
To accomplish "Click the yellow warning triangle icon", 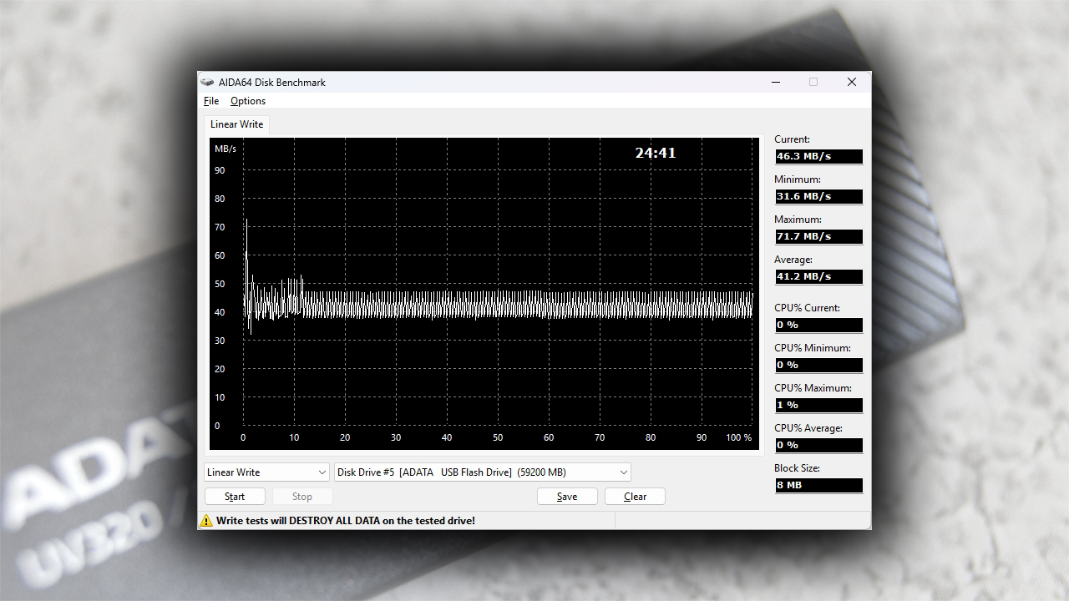I will (x=206, y=521).
